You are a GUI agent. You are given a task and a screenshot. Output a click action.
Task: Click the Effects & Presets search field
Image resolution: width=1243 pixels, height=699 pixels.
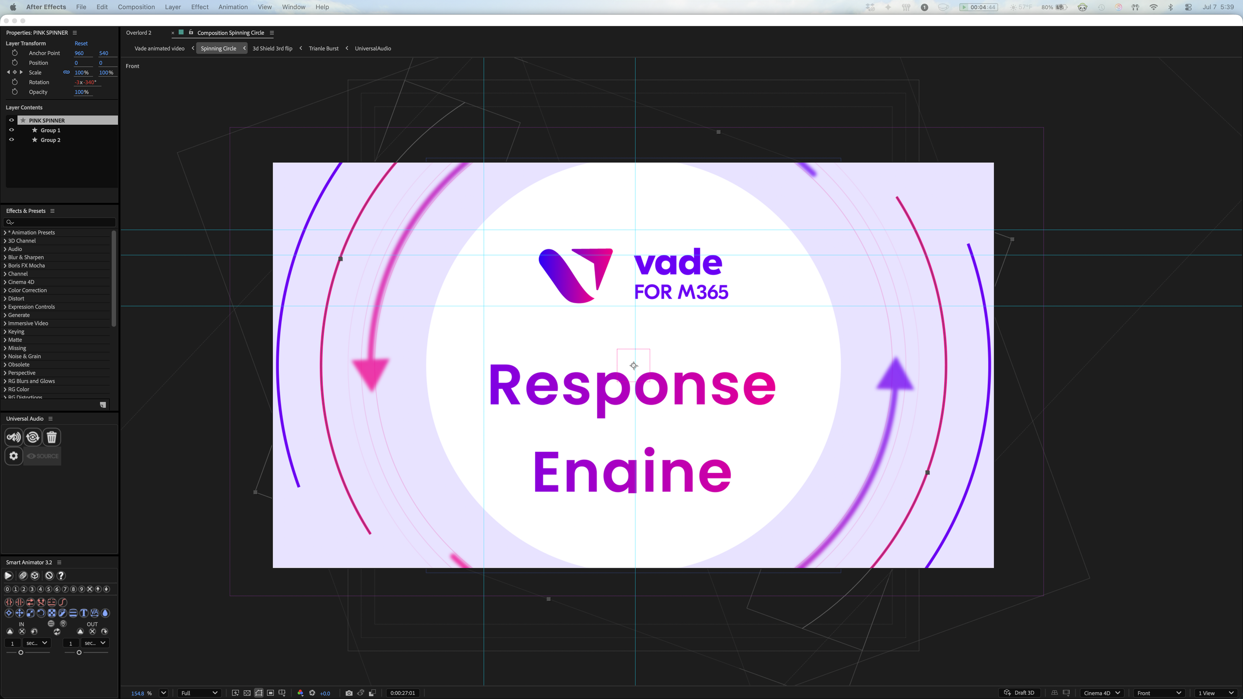60,222
